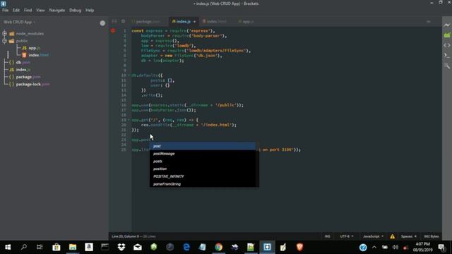The height and width of the screenshot is (254, 452).
Task: Open the Windows Start menu
Action: tap(8, 247)
